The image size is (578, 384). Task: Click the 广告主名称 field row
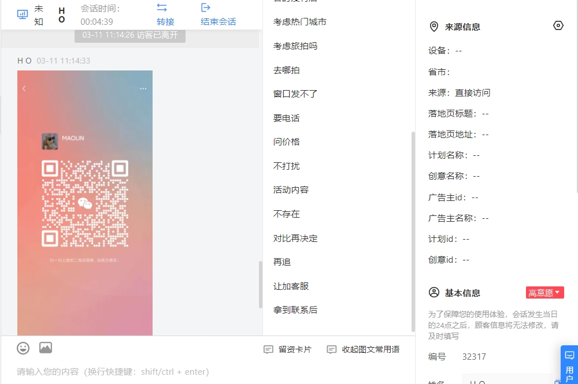[x=458, y=218]
